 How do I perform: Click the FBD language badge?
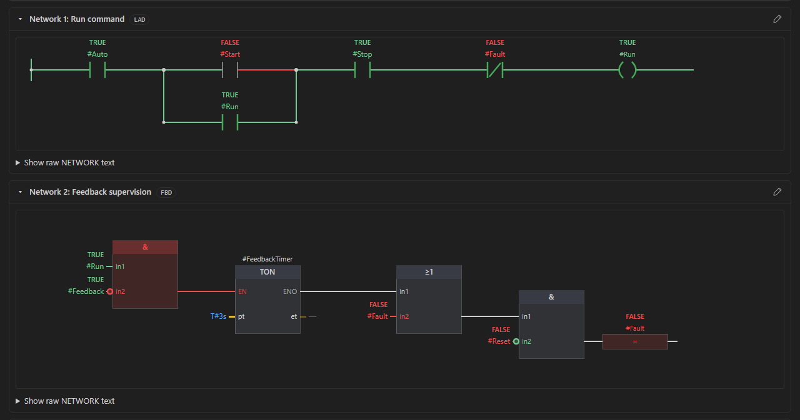166,192
